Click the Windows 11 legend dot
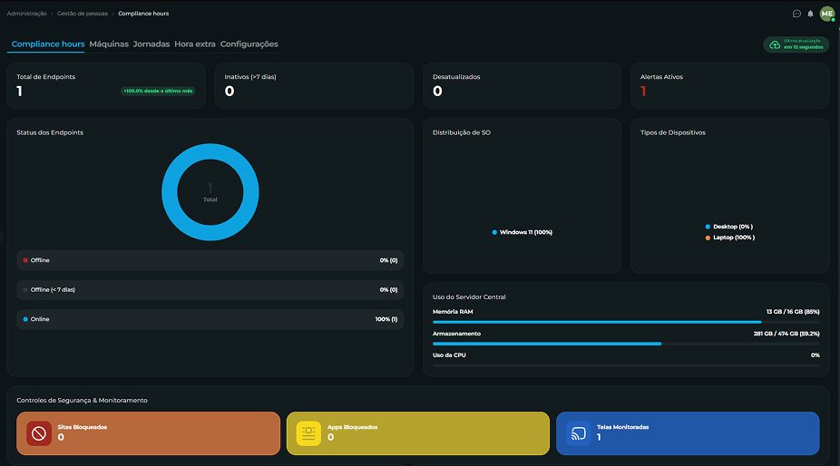This screenshot has width=840, height=466. (494, 232)
